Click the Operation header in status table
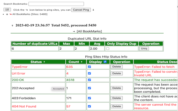 tap(122, 62)
